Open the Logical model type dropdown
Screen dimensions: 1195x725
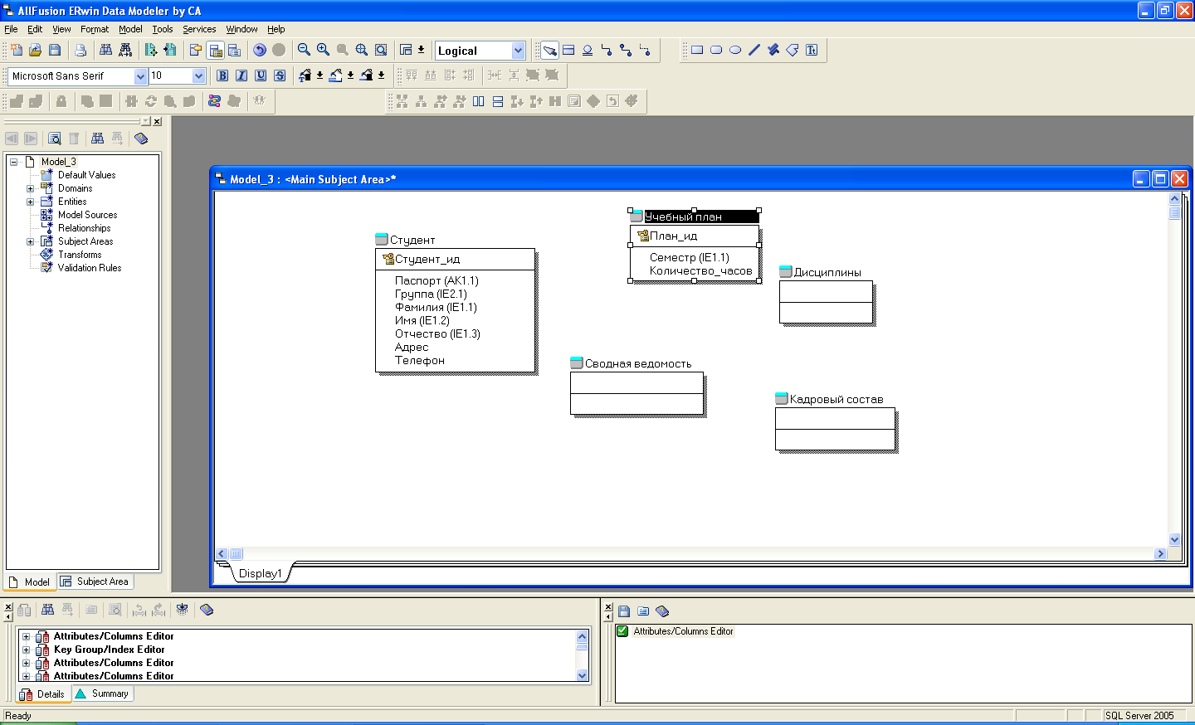pyautogui.click(x=519, y=51)
